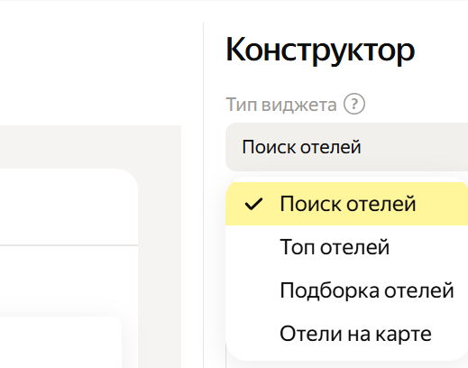Click the checkmark icon beside Поиск отелей
Screen dimensions: 468x368
(254, 204)
